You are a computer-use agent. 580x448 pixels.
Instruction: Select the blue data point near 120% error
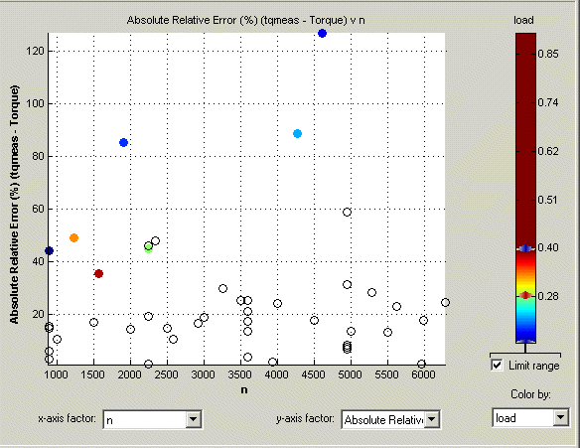(322, 34)
